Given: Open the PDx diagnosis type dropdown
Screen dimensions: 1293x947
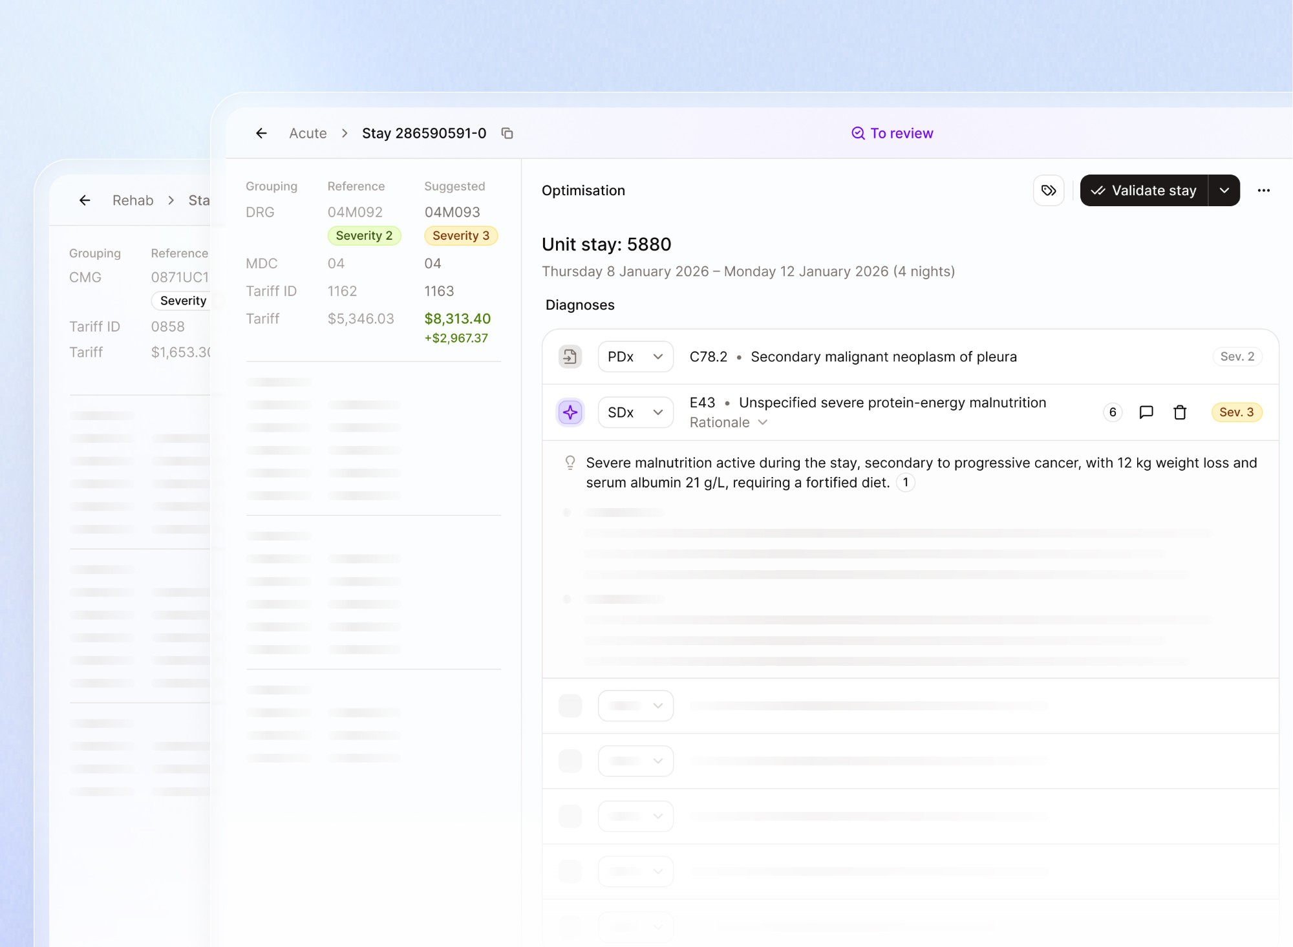Looking at the screenshot, I should (x=636, y=357).
